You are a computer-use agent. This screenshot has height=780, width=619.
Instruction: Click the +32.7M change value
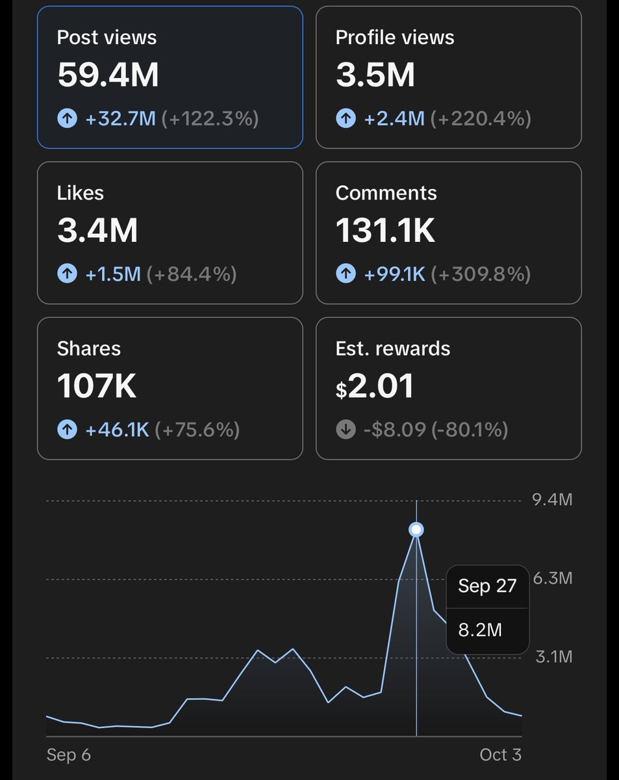tap(120, 118)
